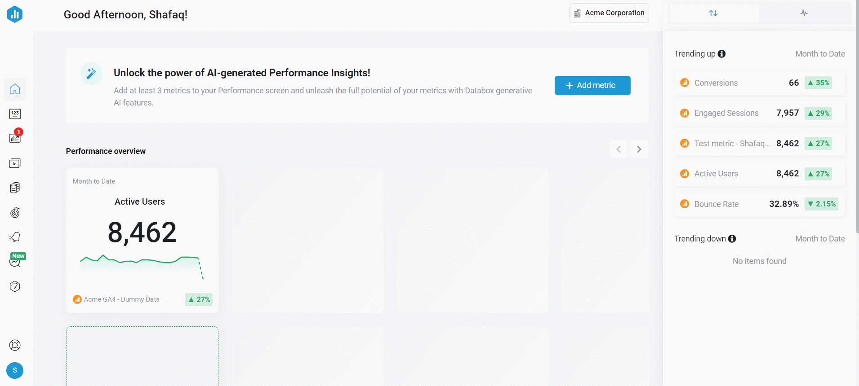Open the gauge icon in the sidebar
The width and height of the screenshot is (859, 386).
(15, 286)
